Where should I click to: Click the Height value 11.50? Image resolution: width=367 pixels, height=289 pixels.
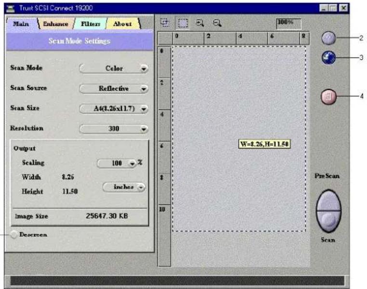click(70, 191)
